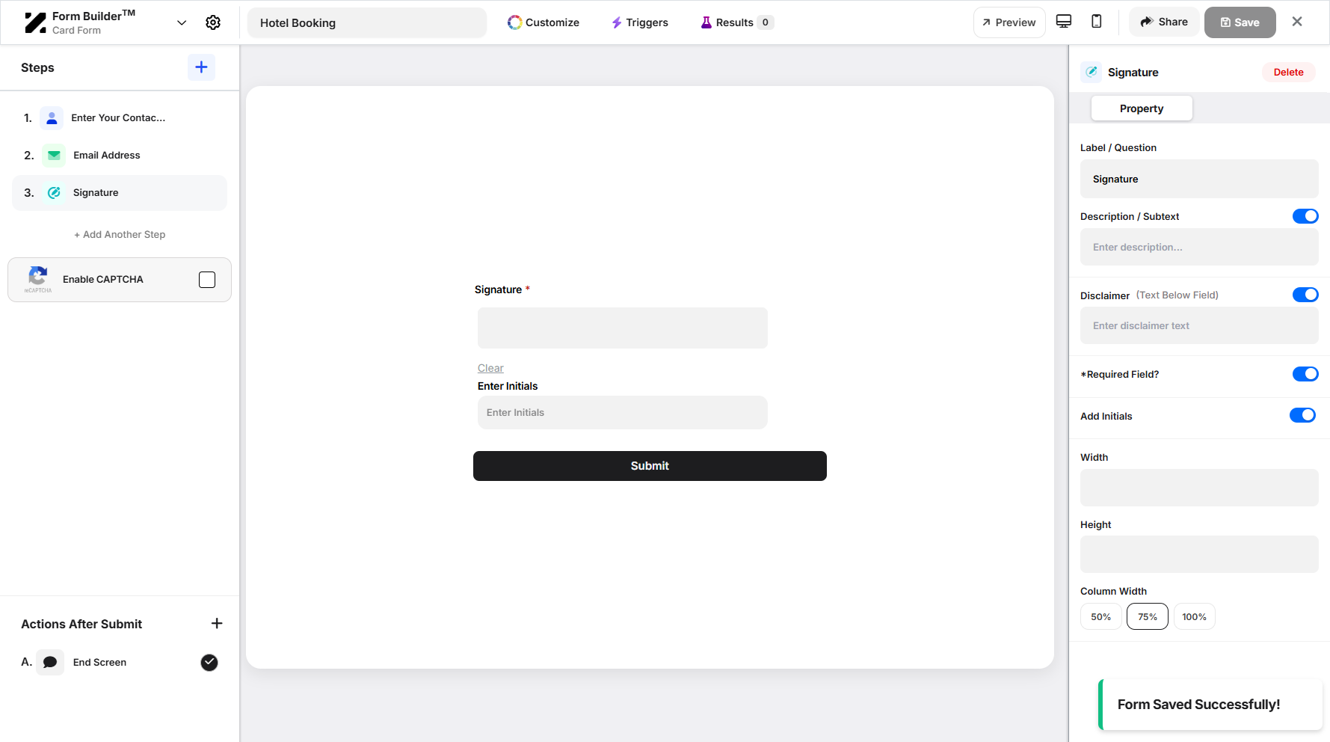Select the End Screen action
This screenshot has width=1330, height=742.
click(x=120, y=662)
